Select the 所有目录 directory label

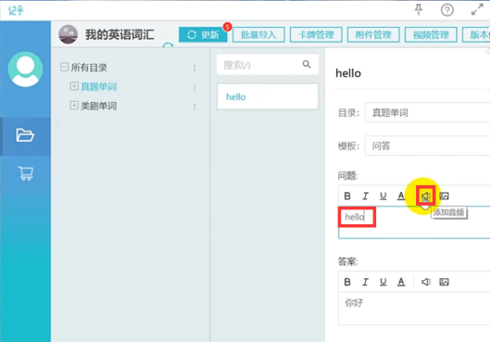89,68
